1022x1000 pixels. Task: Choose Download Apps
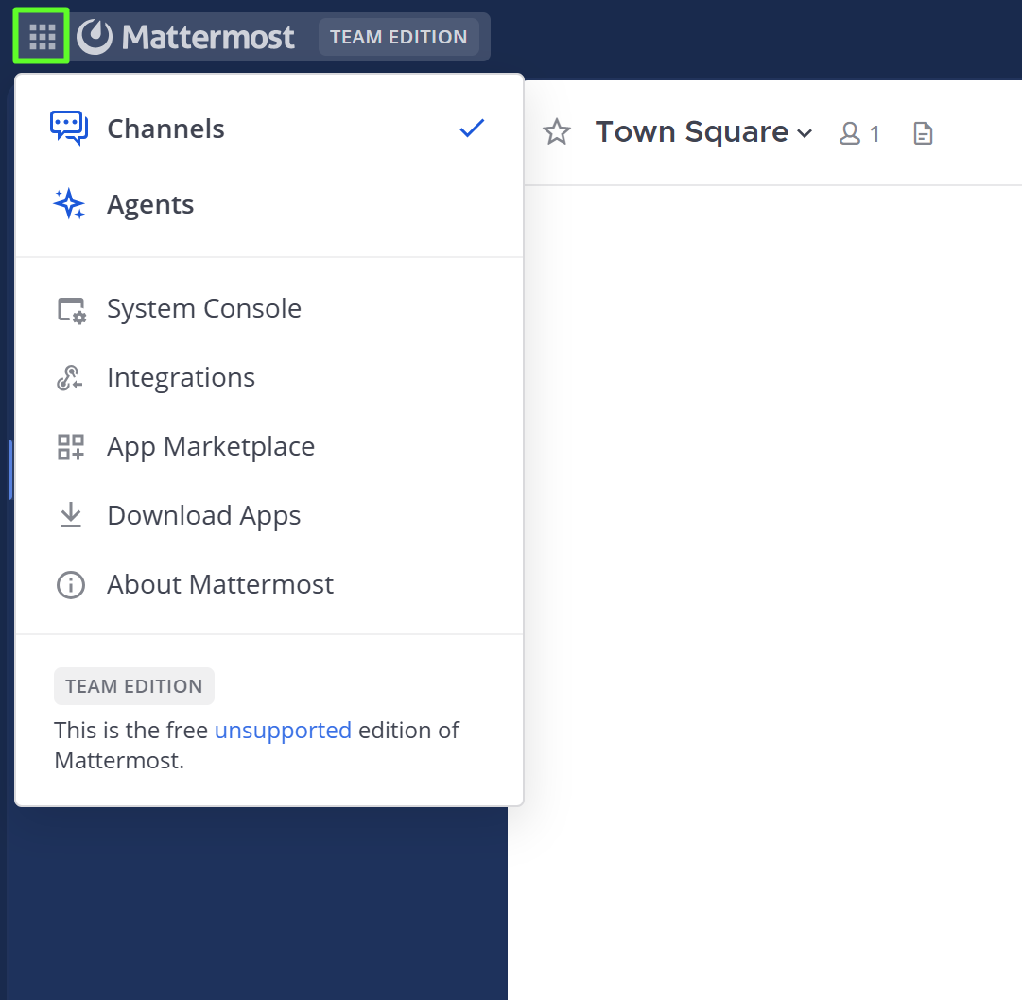[269, 516]
